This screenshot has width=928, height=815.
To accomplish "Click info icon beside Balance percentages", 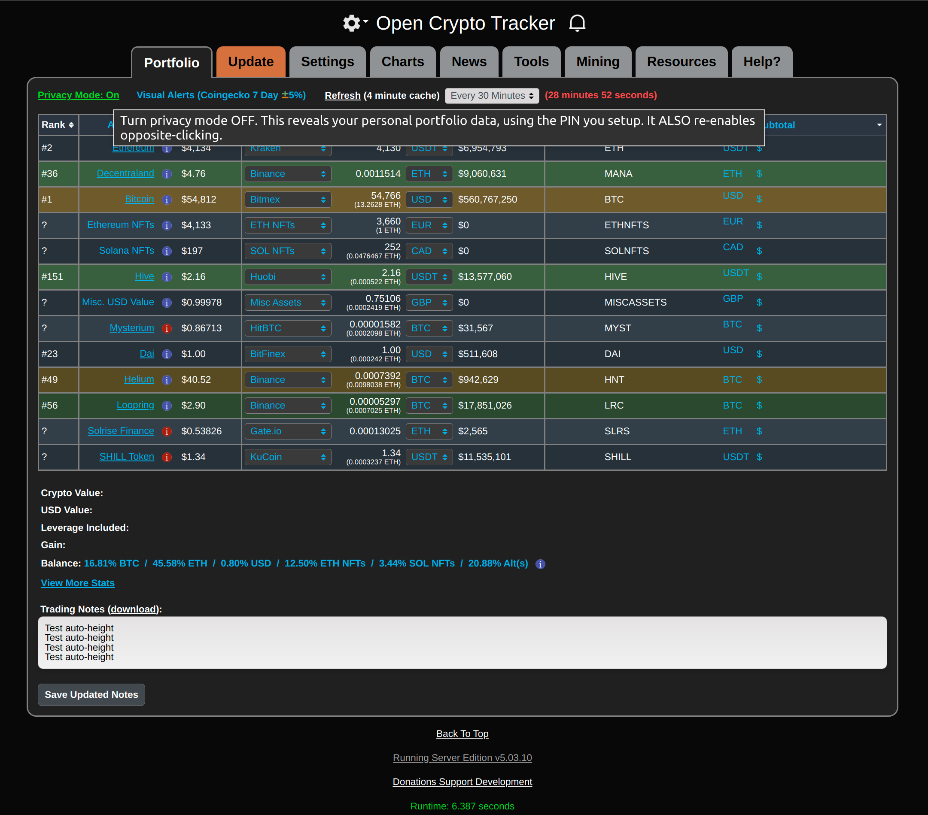I will 540,564.
